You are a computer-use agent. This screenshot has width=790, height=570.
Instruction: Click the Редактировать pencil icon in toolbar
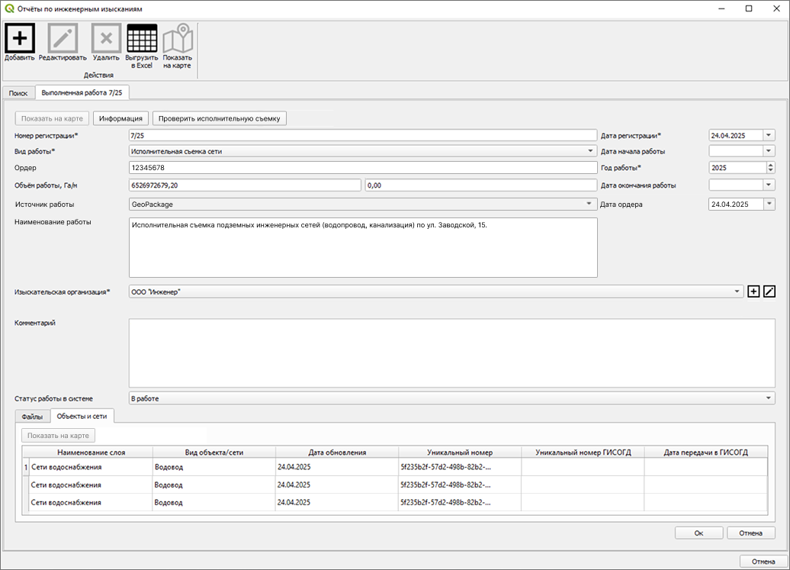pos(63,38)
